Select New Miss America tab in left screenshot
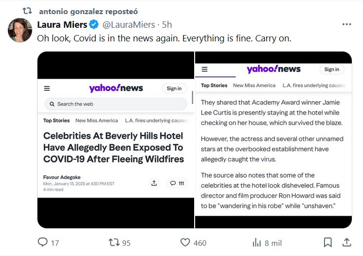The image size is (363, 256). (96, 120)
